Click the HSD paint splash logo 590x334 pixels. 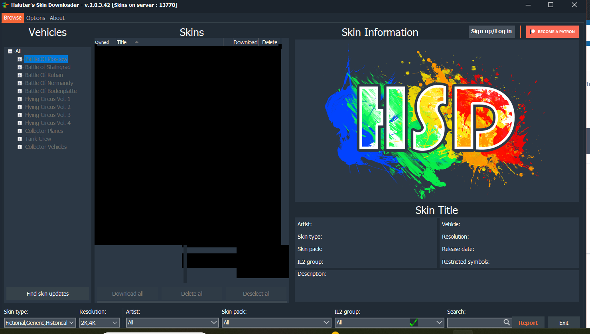point(436,121)
